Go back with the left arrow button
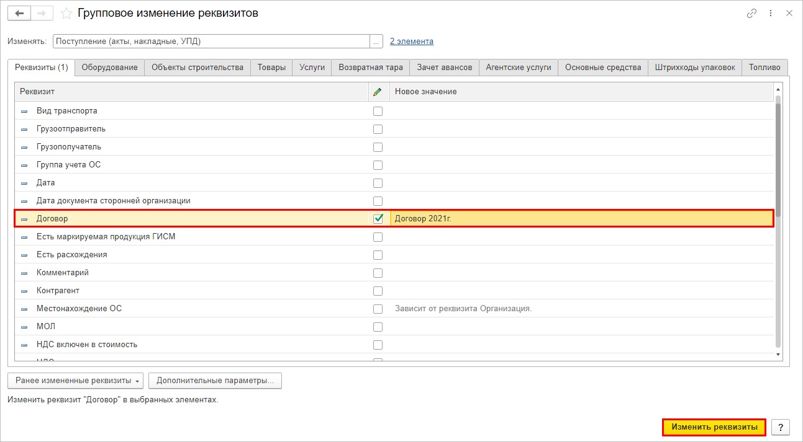Viewport: 803px width, 442px height. click(19, 13)
